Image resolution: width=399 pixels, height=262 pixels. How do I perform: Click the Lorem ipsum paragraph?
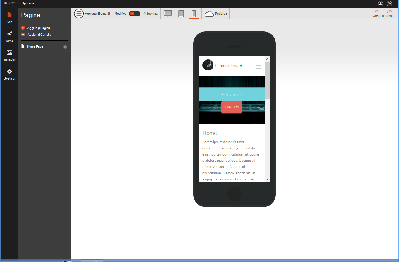231,161
